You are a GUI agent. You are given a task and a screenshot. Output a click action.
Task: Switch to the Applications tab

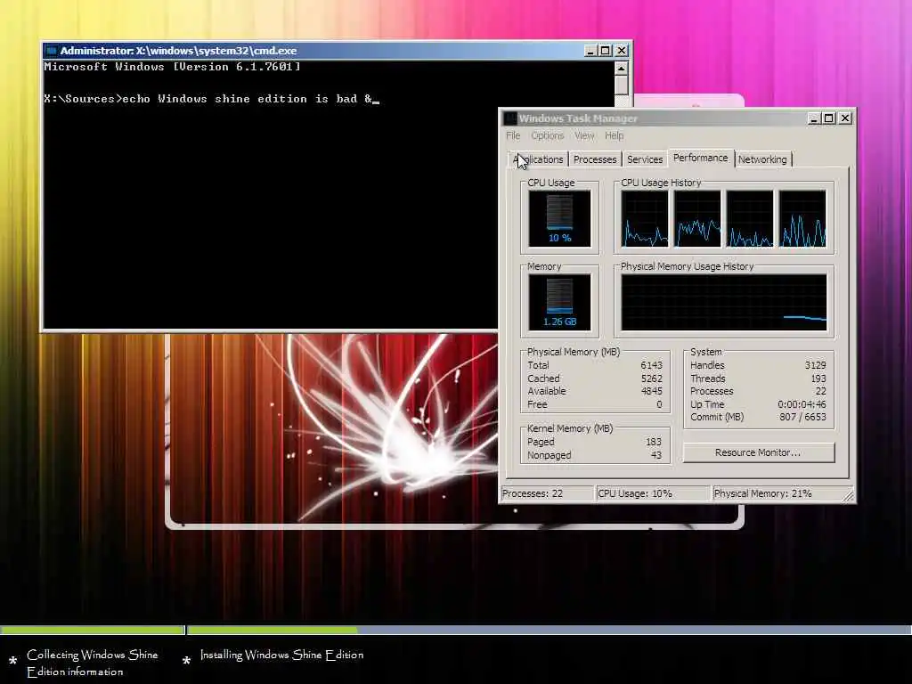(538, 159)
